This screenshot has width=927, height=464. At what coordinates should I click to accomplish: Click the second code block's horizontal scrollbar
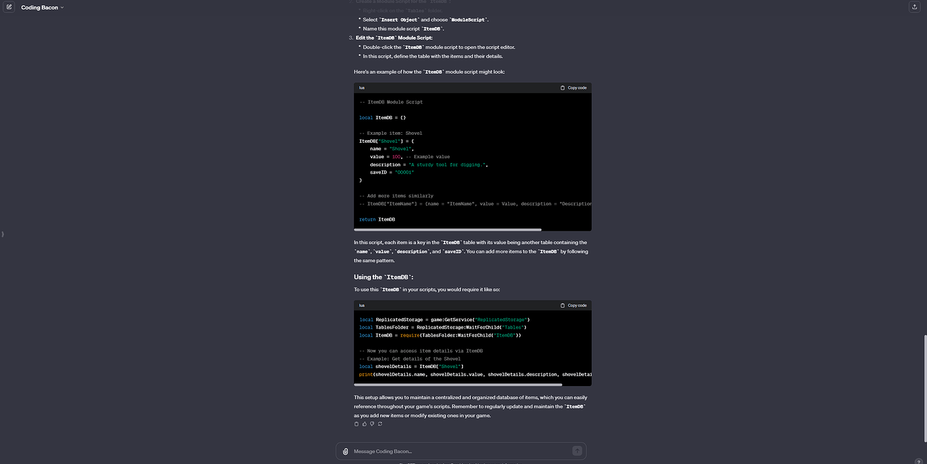pos(457,385)
